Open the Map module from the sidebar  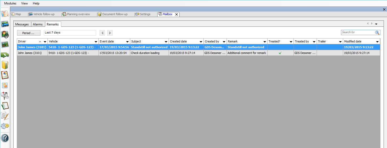[5, 14]
